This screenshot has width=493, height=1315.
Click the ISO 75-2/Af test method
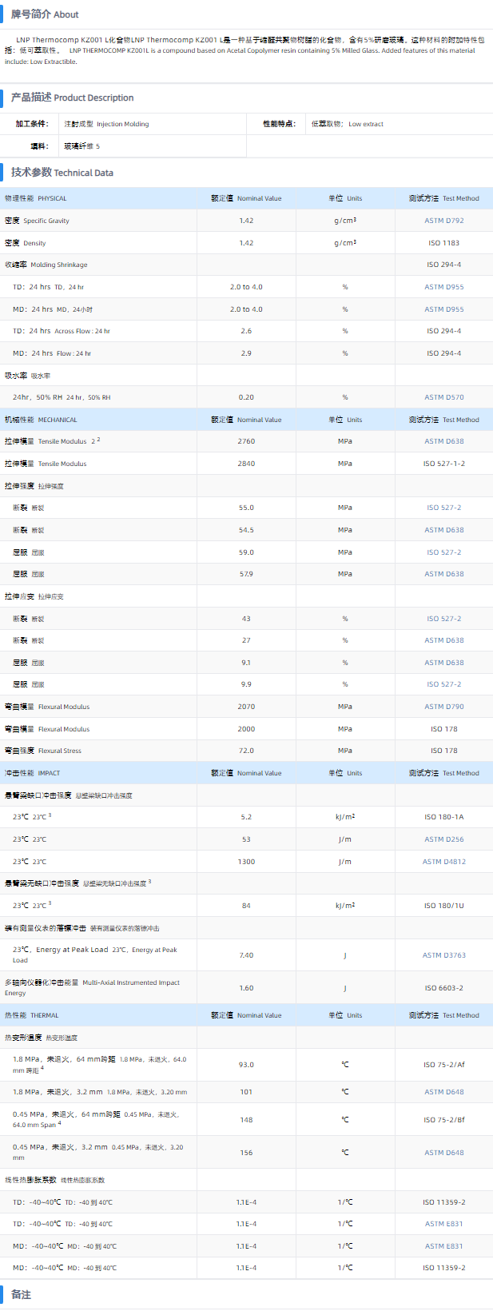[443, 1065]
